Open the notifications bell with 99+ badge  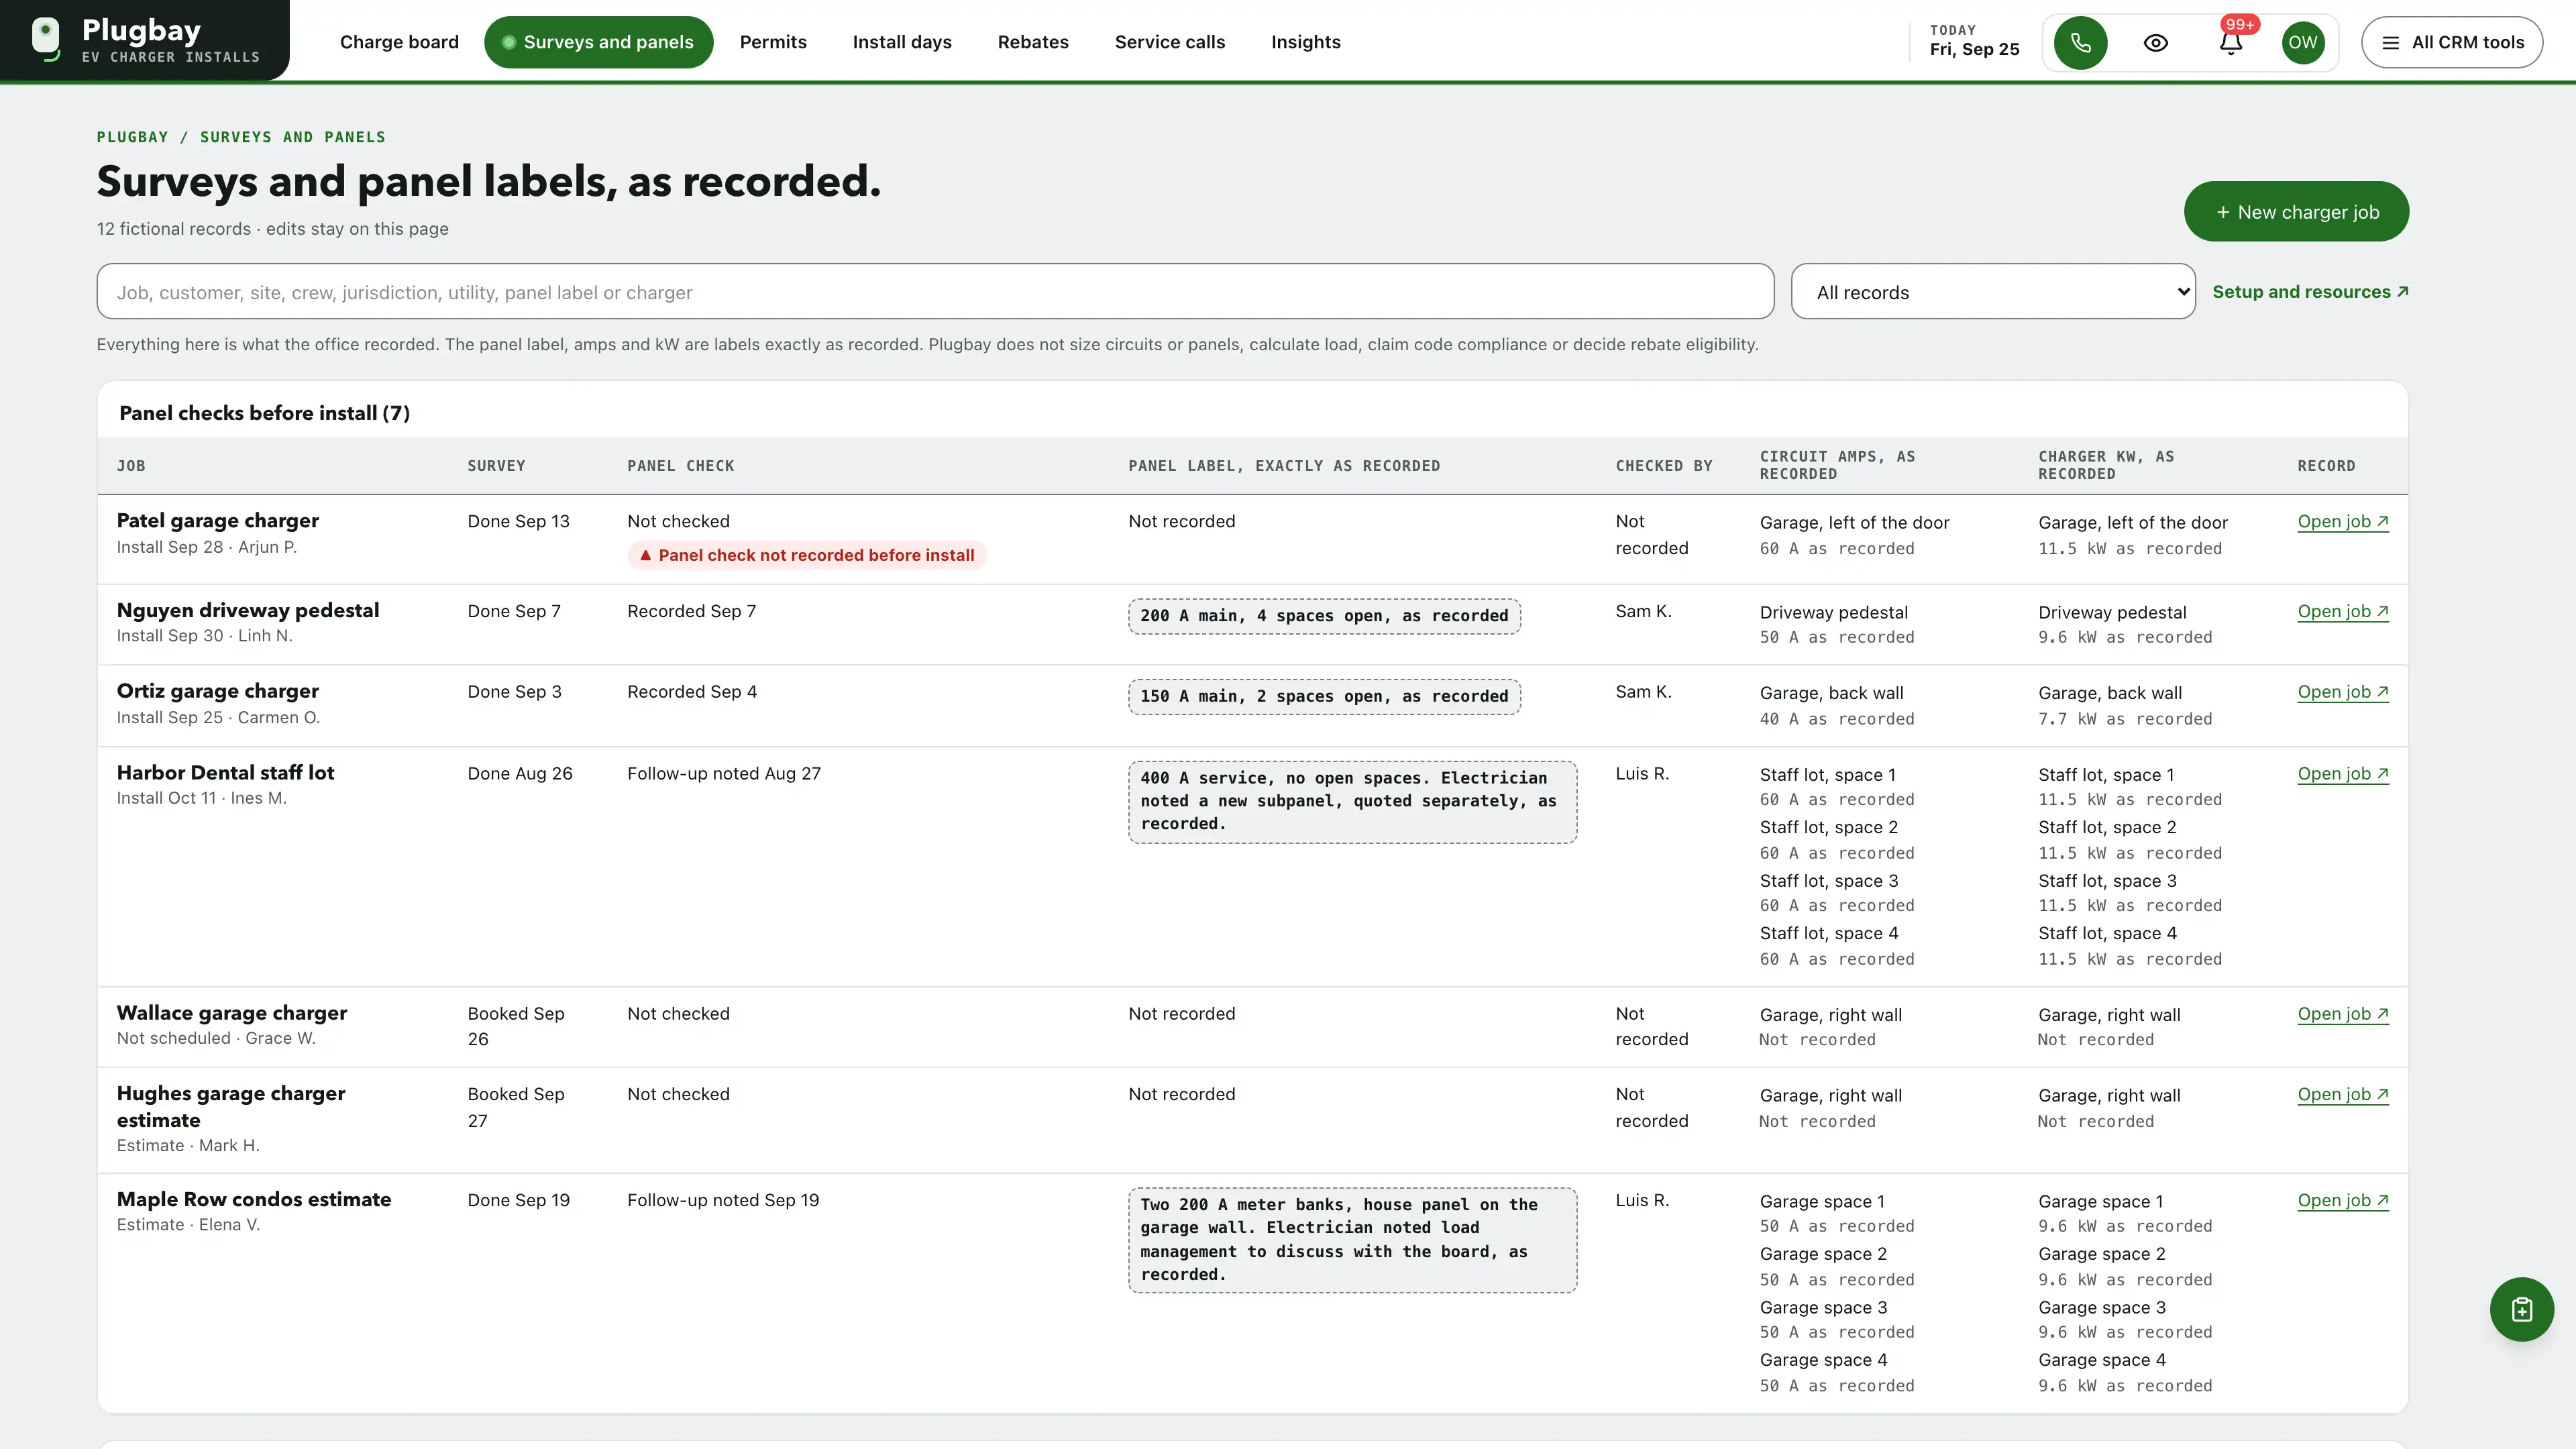click(x=2231, y=42)
